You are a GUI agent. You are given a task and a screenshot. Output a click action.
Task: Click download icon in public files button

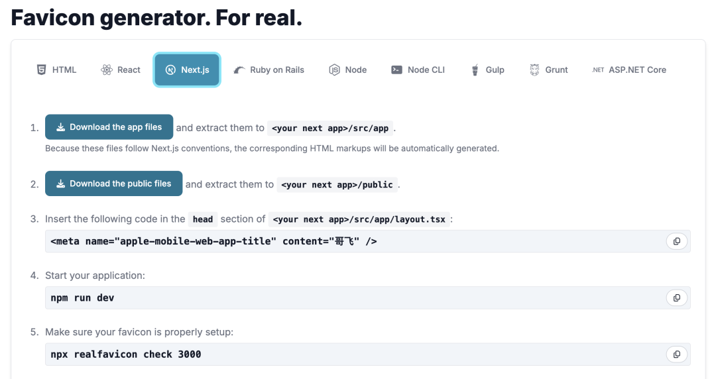(60, 184)
